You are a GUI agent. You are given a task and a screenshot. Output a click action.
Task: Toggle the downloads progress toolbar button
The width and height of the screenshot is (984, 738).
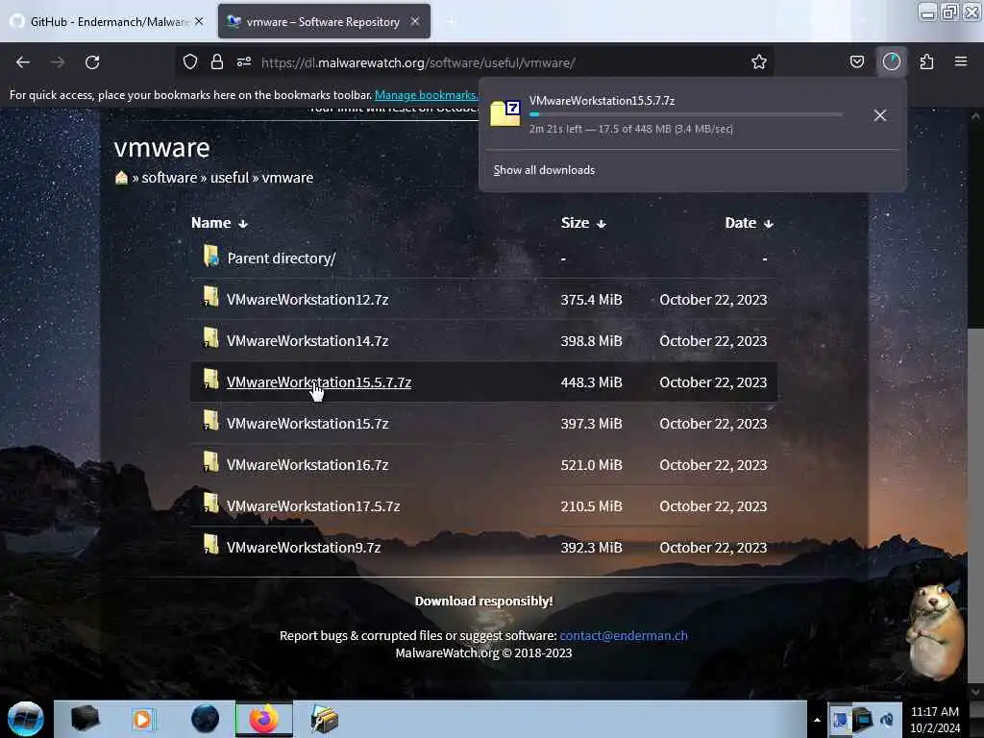(x=891, y=61)
